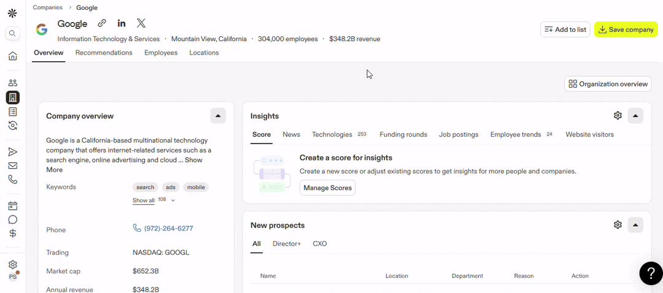Screen dimensions: 663x293
Task: Open New prospects panel settings gear
Action: tap(618, 224)
